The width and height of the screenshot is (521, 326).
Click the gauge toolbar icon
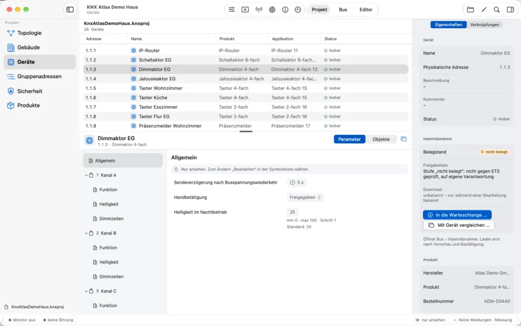[x=298, y=10]
